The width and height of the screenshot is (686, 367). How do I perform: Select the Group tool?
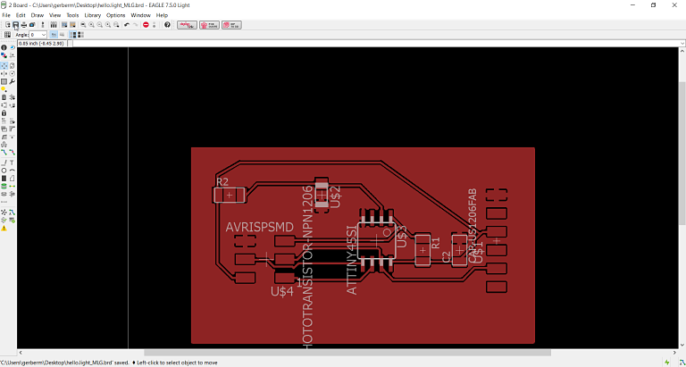(x=4, y=82)
